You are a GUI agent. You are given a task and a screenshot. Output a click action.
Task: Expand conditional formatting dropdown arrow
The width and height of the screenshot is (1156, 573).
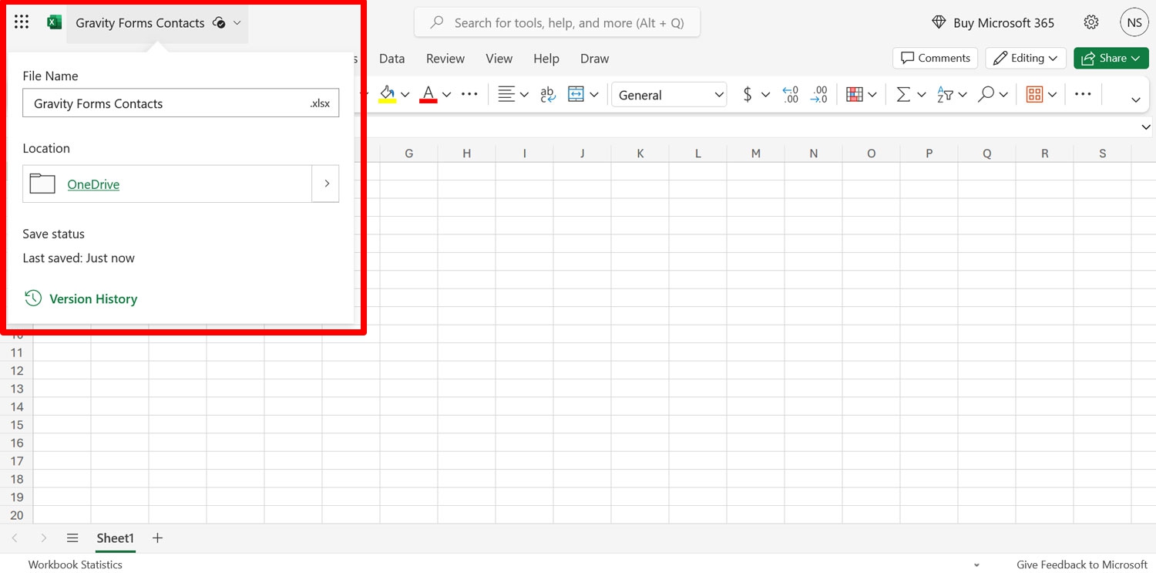coord(872,95)
